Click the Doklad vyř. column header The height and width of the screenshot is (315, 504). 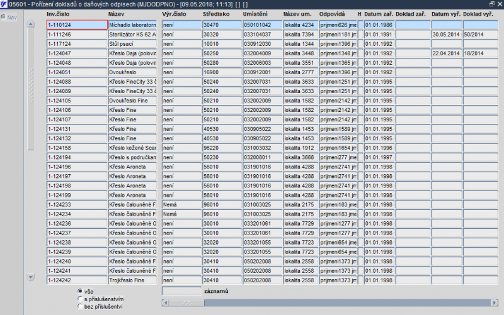click(x=478, y=14)
